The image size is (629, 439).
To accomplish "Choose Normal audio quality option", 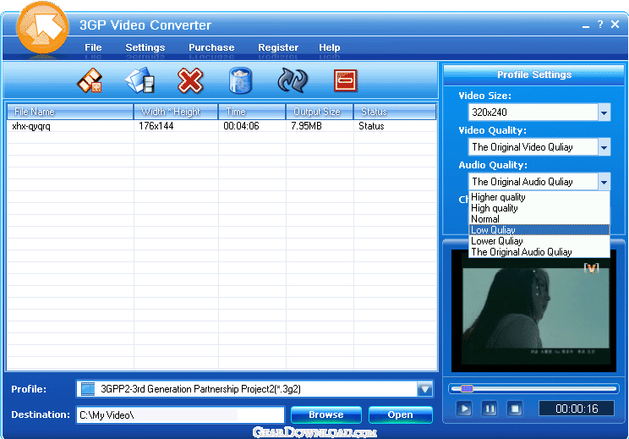I will [x=539, y=219].
